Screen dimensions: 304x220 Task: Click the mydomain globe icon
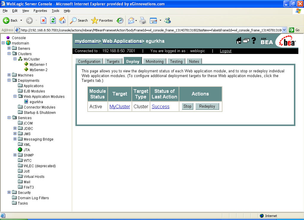click(x=8, y=43)
